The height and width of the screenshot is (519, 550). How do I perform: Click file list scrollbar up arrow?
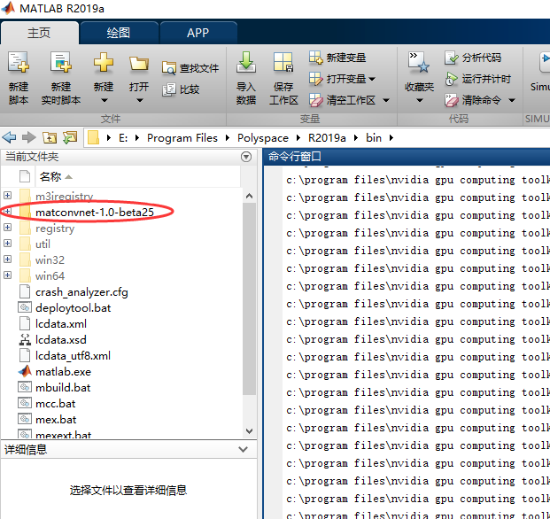250,196
